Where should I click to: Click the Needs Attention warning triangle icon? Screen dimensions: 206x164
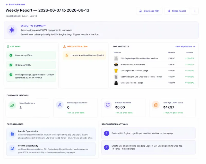click(64, 46)
